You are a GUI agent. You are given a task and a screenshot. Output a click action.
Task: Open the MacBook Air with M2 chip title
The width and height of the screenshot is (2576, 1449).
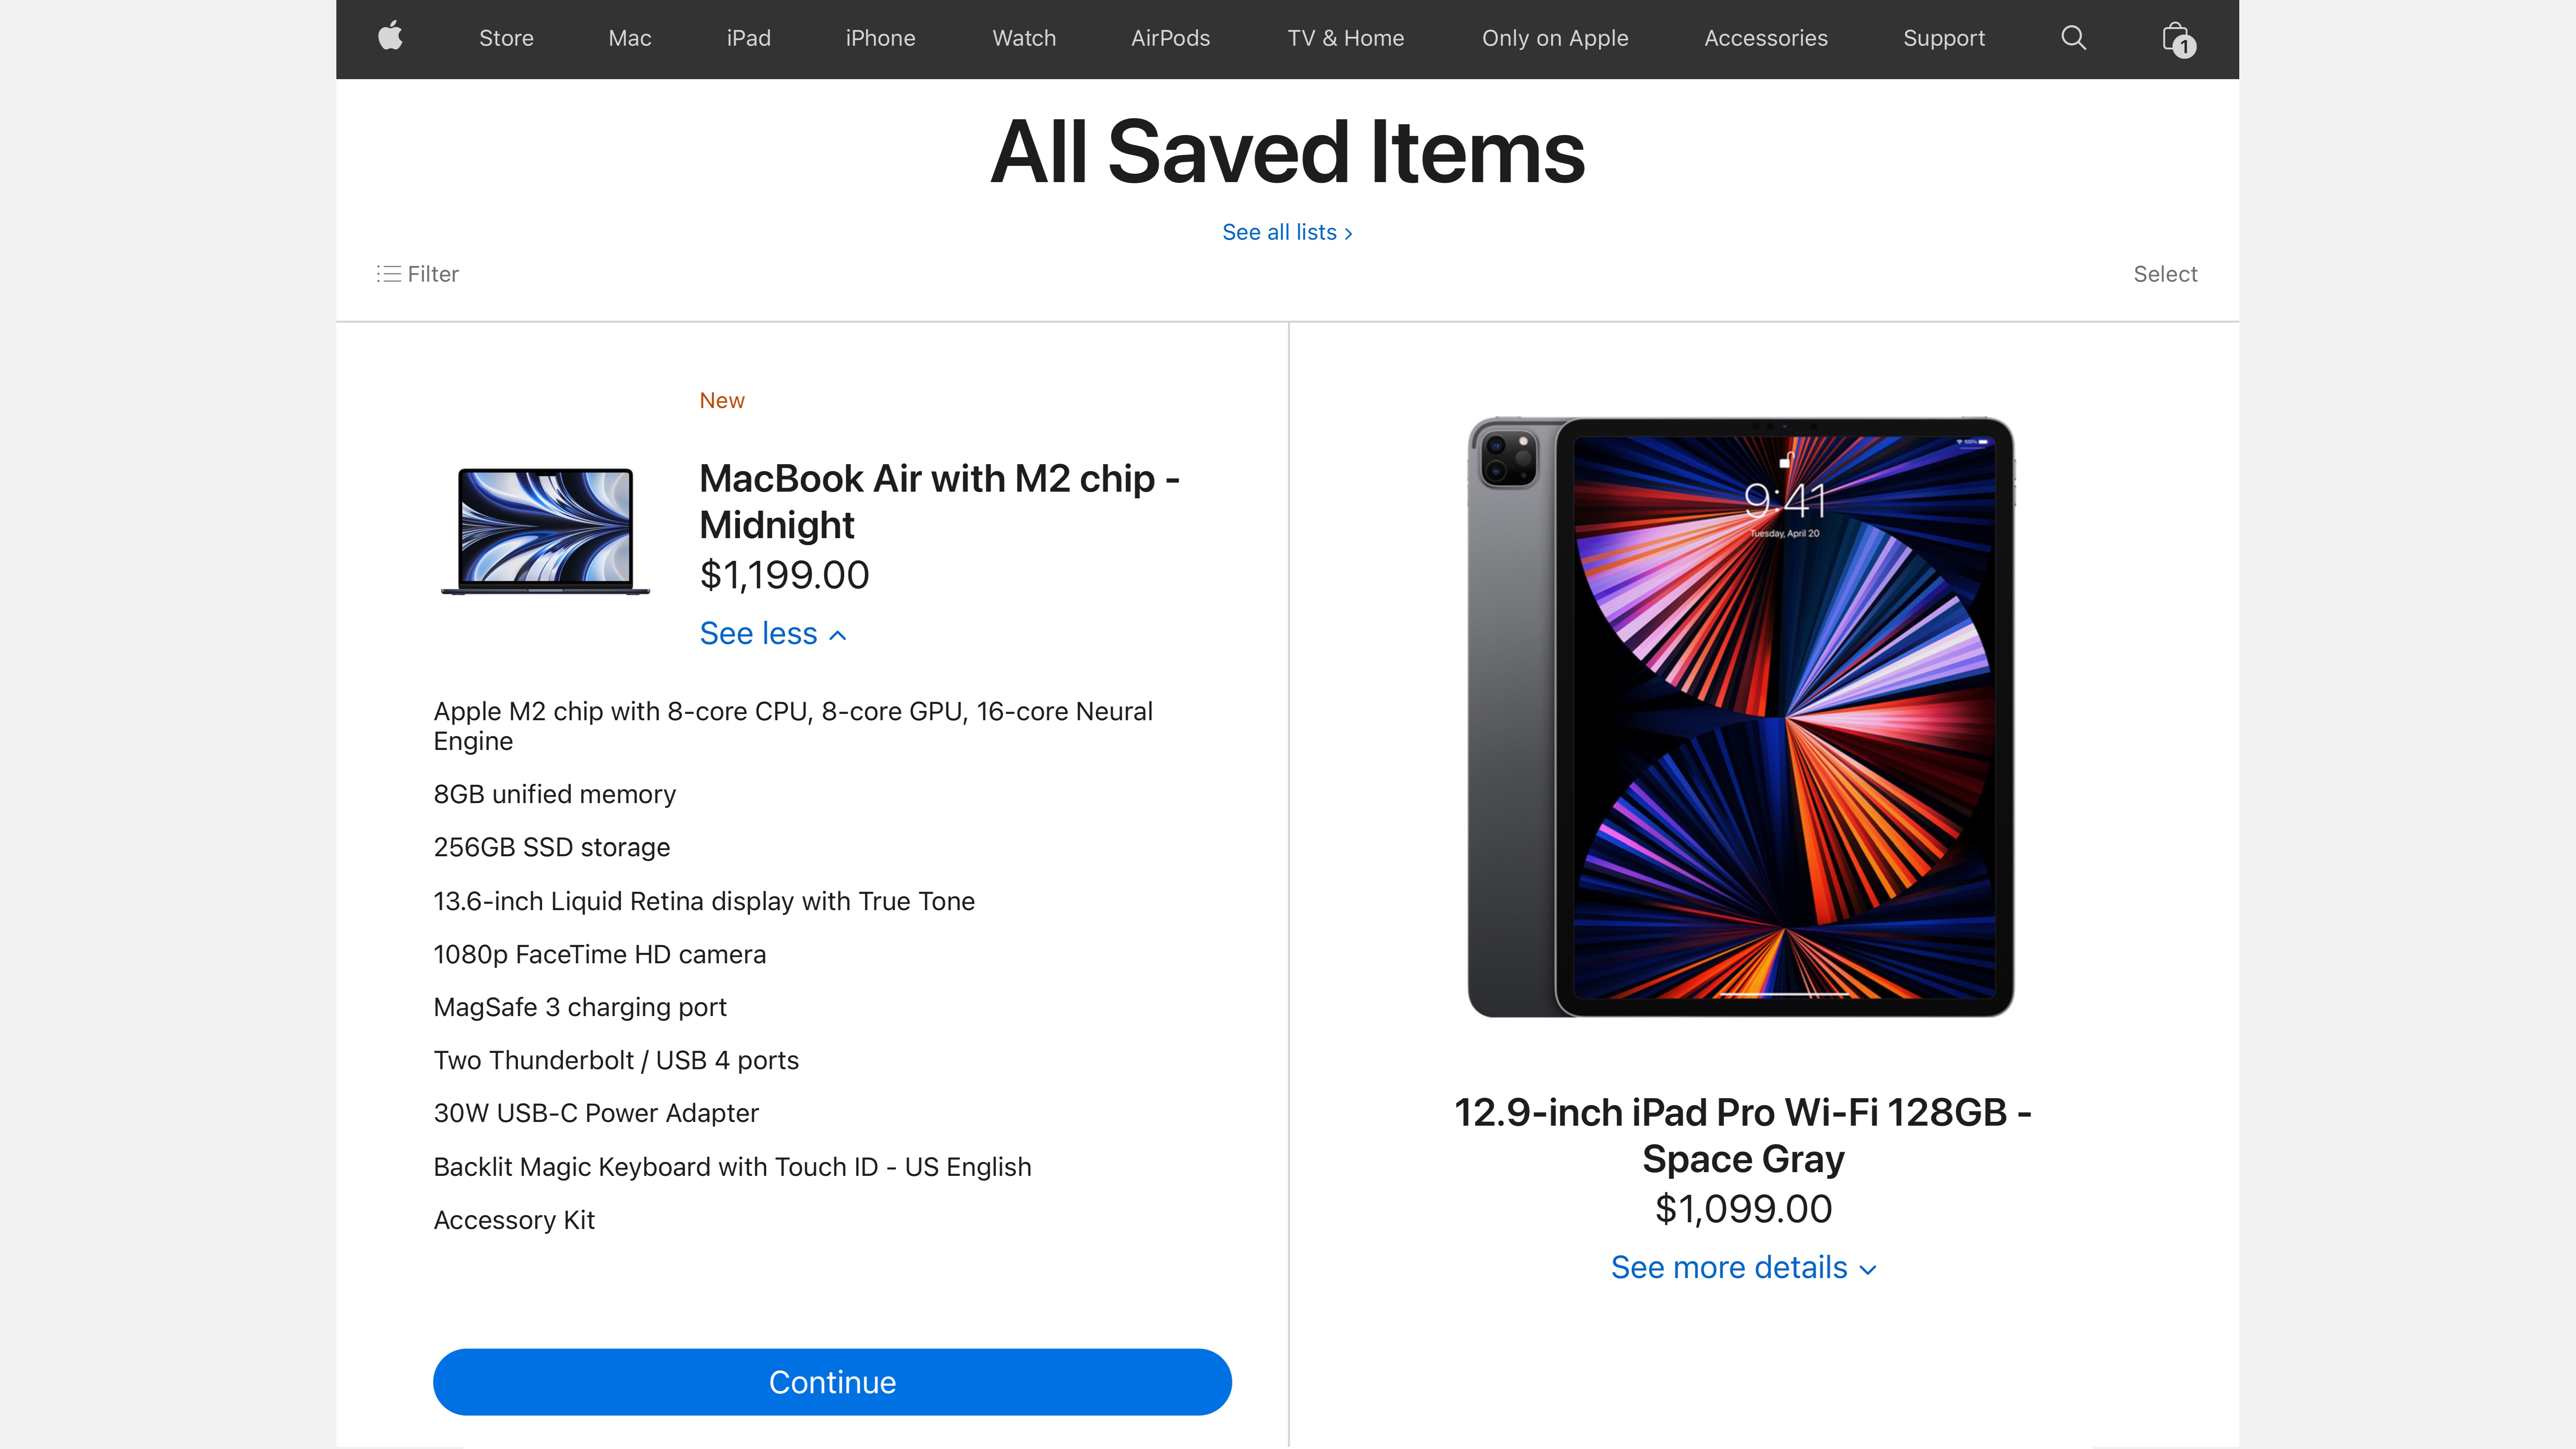coord(938,501)
